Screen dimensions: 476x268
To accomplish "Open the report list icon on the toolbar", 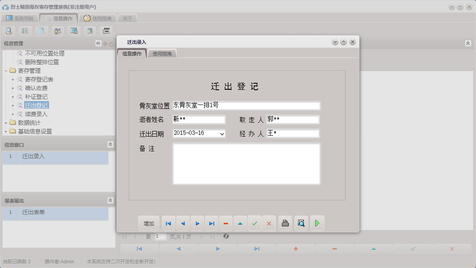I will (25, 31).
